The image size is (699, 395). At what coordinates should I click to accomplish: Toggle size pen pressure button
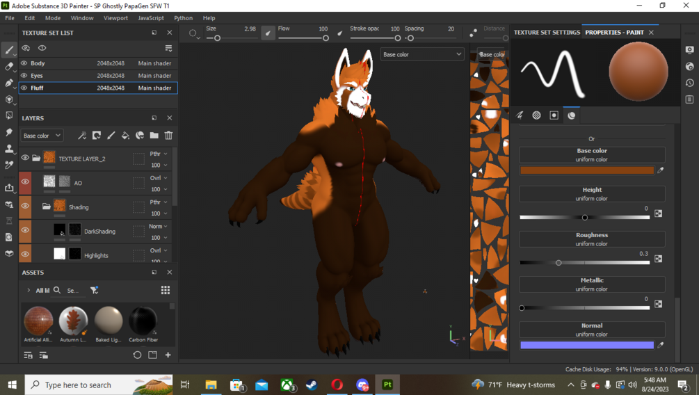click(268, 33)
